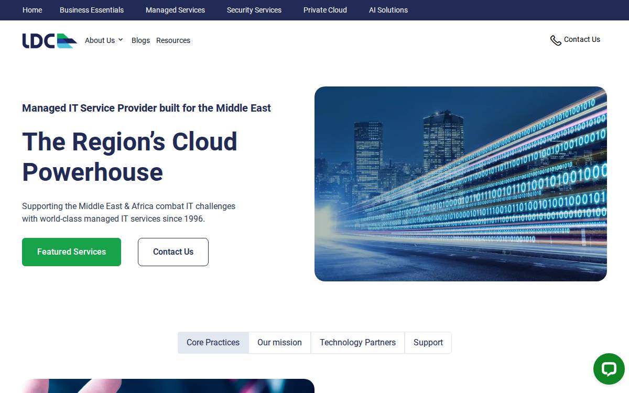Click the outlined Contact Us button
Image resolution: width=629 pixels, height=393 pixels.
pyautogui.click(x=173, y=252)
